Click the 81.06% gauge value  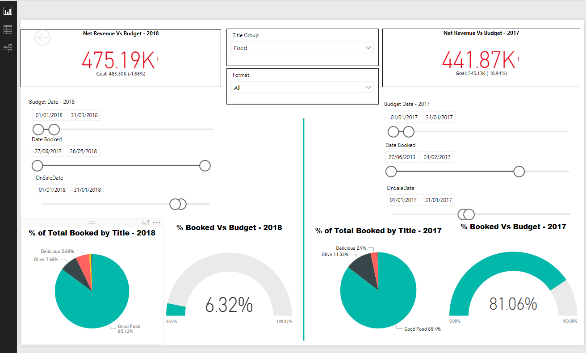(513, 304)
